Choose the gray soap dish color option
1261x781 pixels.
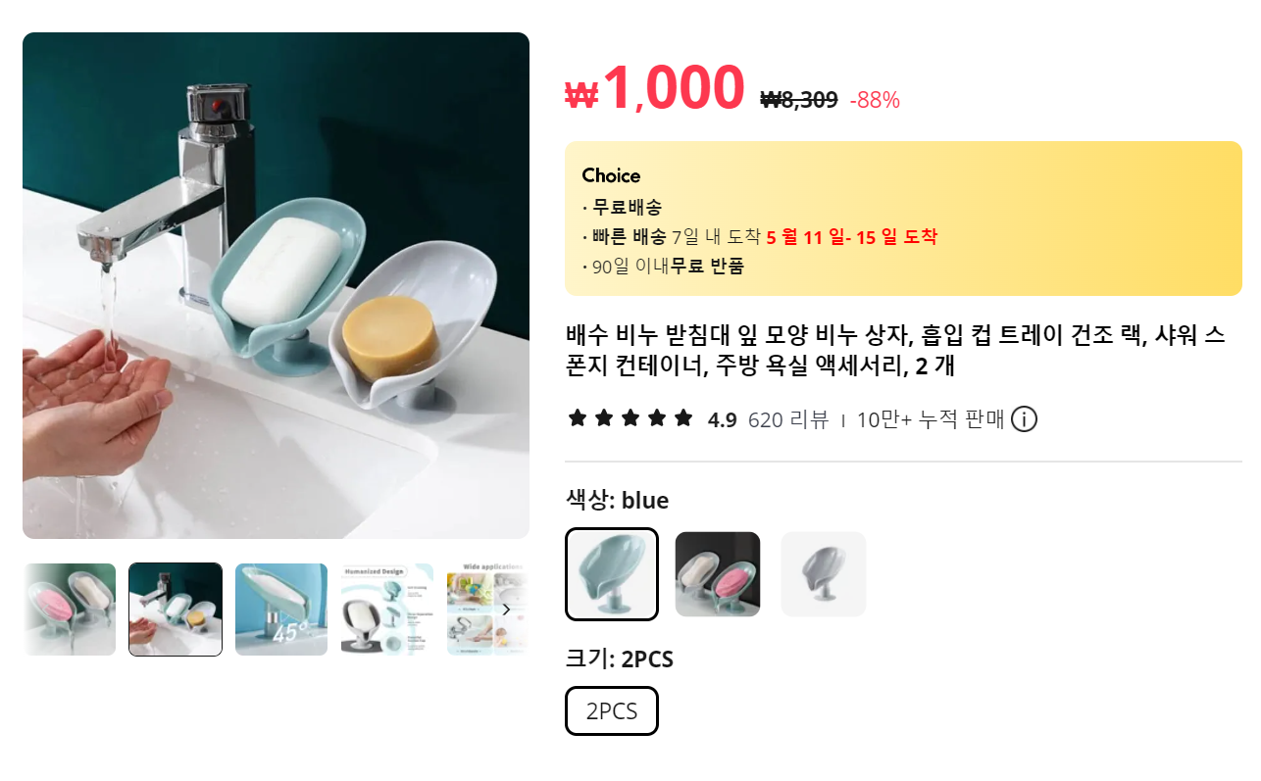point(824,574)
